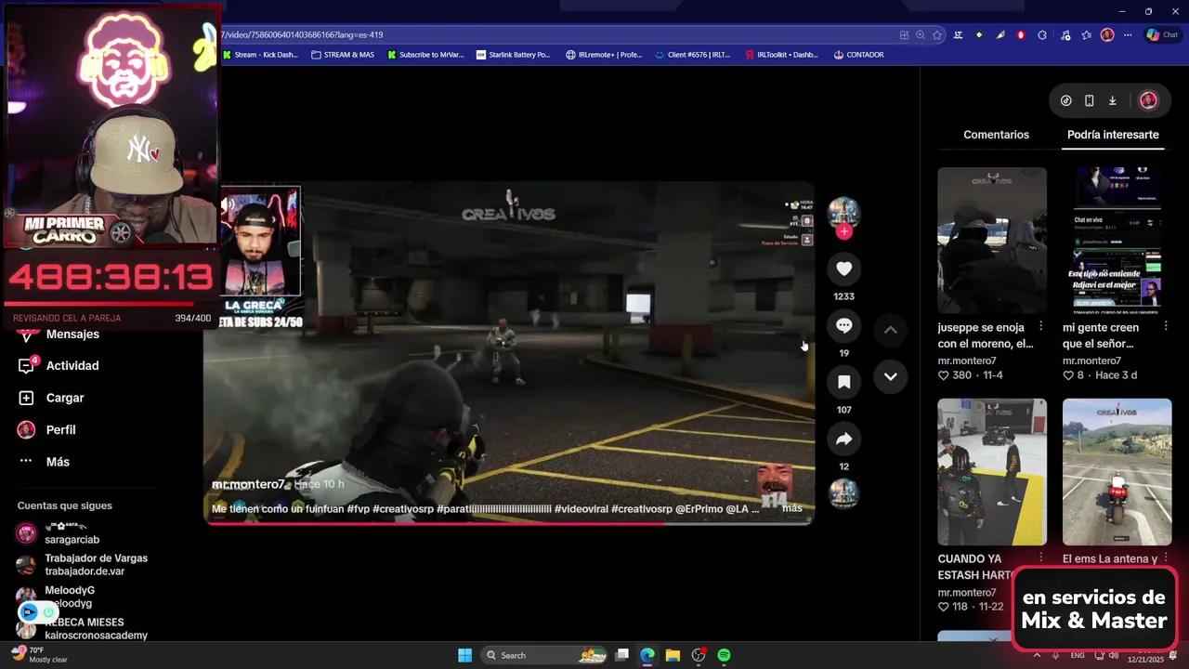Open "juseppe se enoja" video thumbnail
This screenshot has height=669, width=1189.
992,241
